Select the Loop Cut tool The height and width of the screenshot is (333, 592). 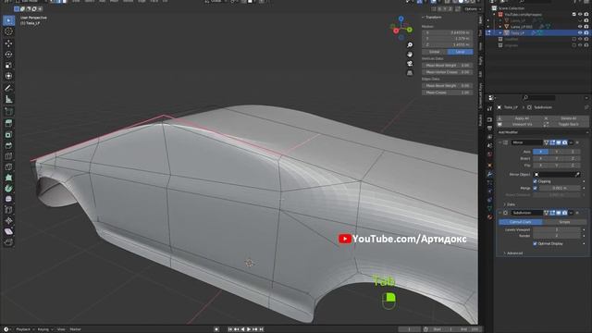8,156
